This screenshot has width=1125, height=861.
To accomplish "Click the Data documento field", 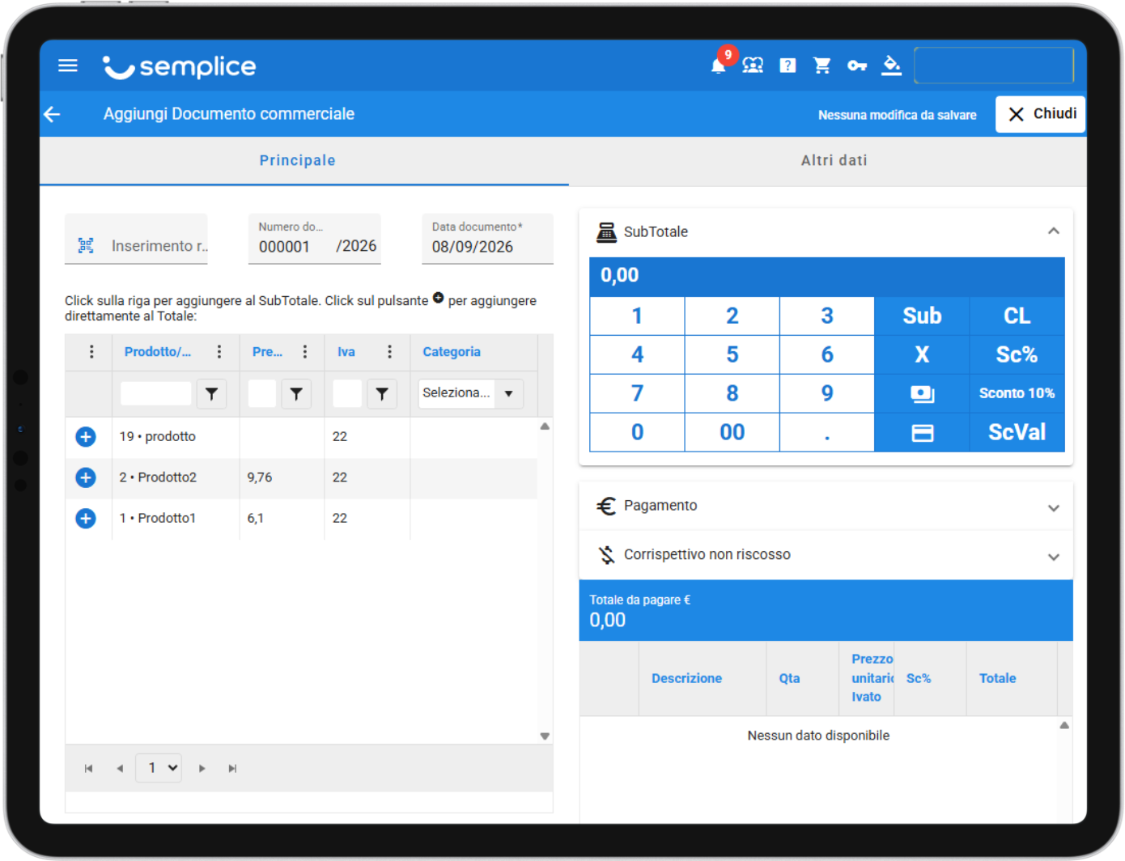I will (x=487, y=239).
